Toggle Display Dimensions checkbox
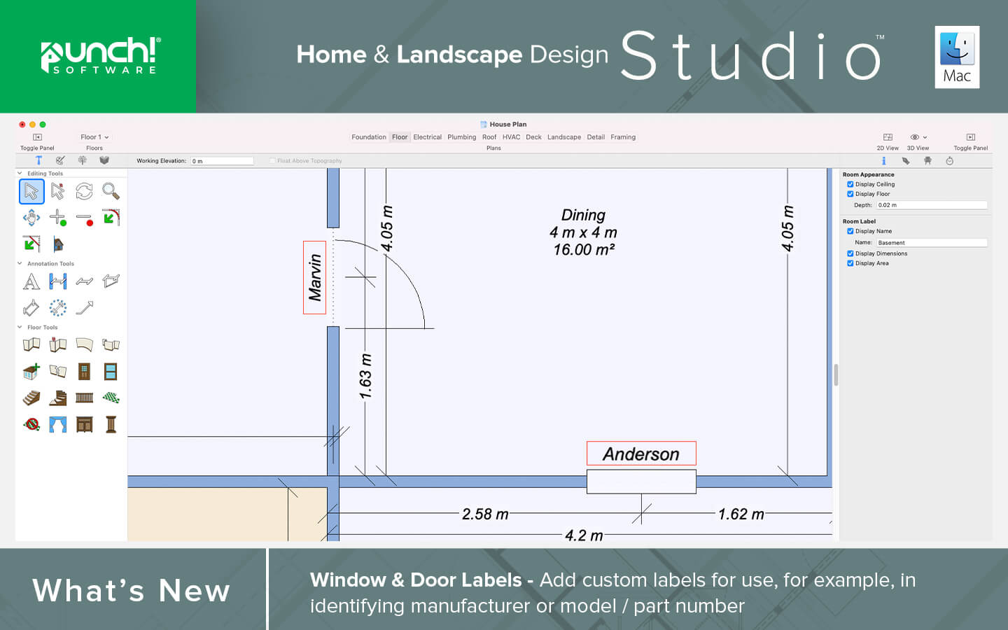Image resolution: width=1008 pixels, height=630 pixels. pyautogui.click(x=850, y=253)
